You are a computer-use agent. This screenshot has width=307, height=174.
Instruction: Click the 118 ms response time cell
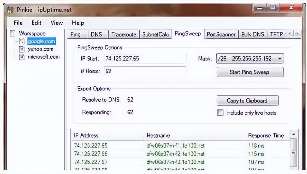[256, 146]
